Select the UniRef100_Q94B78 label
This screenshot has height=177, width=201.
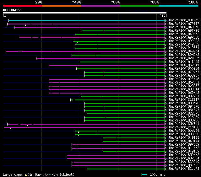coord(184,107)
